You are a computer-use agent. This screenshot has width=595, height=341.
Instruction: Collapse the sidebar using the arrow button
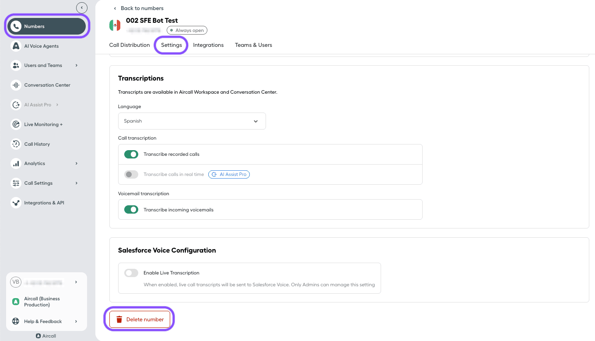click(82, 7)
